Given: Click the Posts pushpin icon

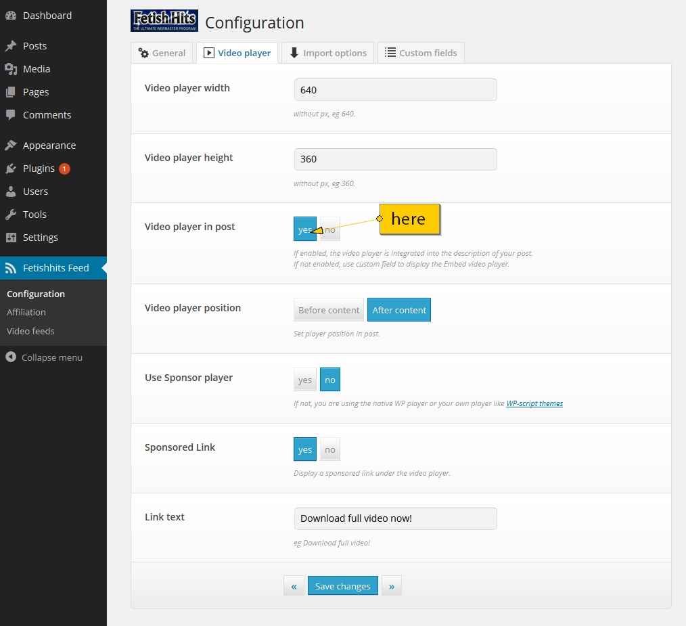Looking at the screenshot, I should pos(11,46).
